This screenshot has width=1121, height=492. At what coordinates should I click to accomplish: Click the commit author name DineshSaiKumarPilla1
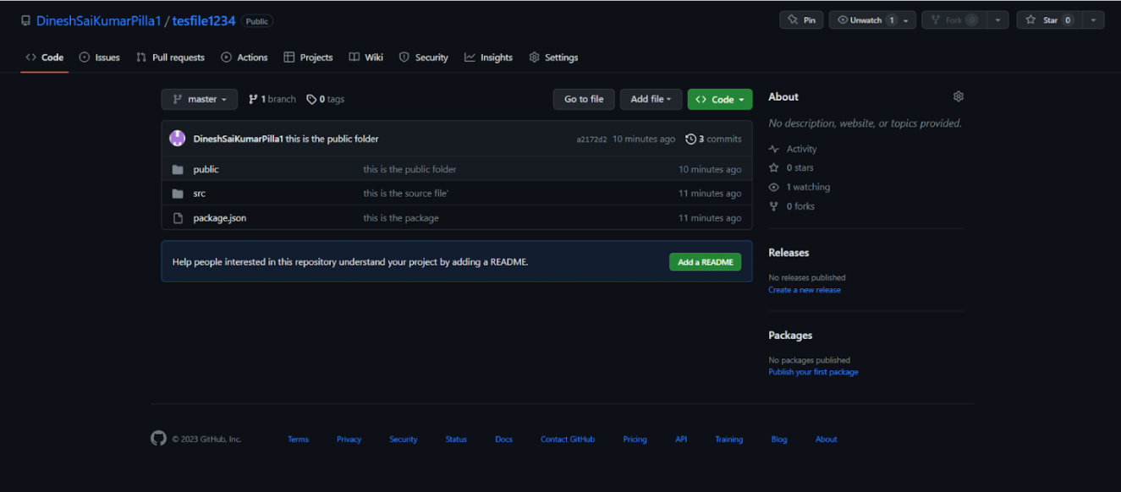[x=238, y=139]
